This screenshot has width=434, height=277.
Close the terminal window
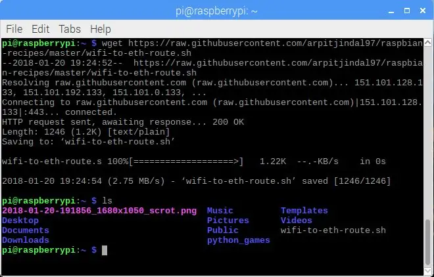(x=423, y=11)
